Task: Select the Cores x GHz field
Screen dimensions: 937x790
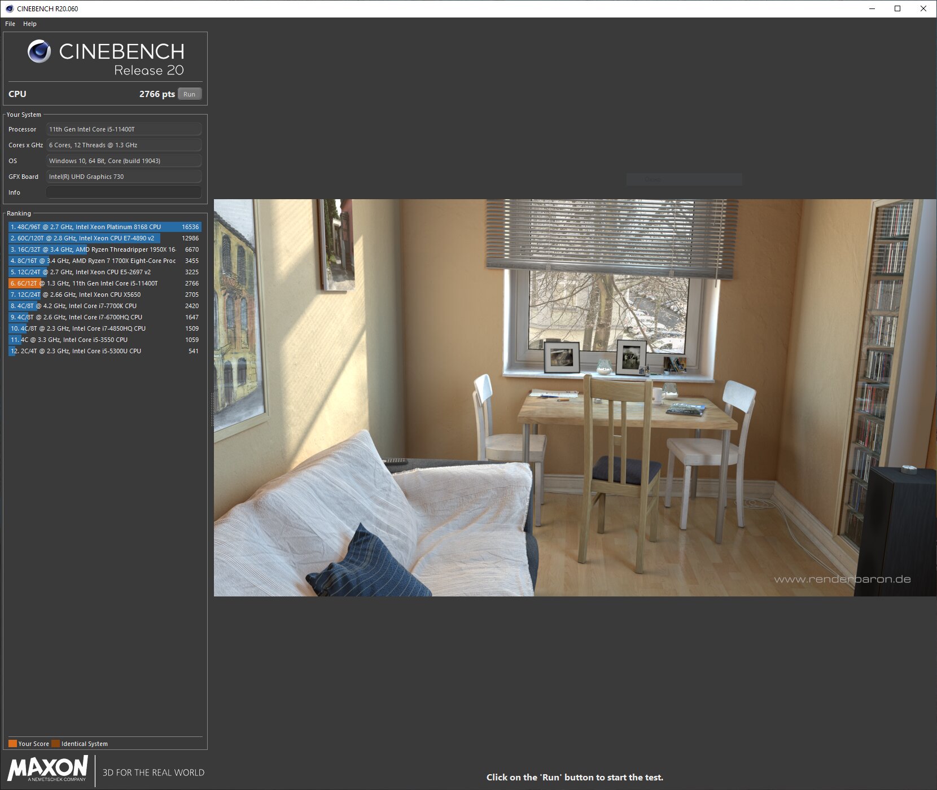Action: (x=124, y=145)
